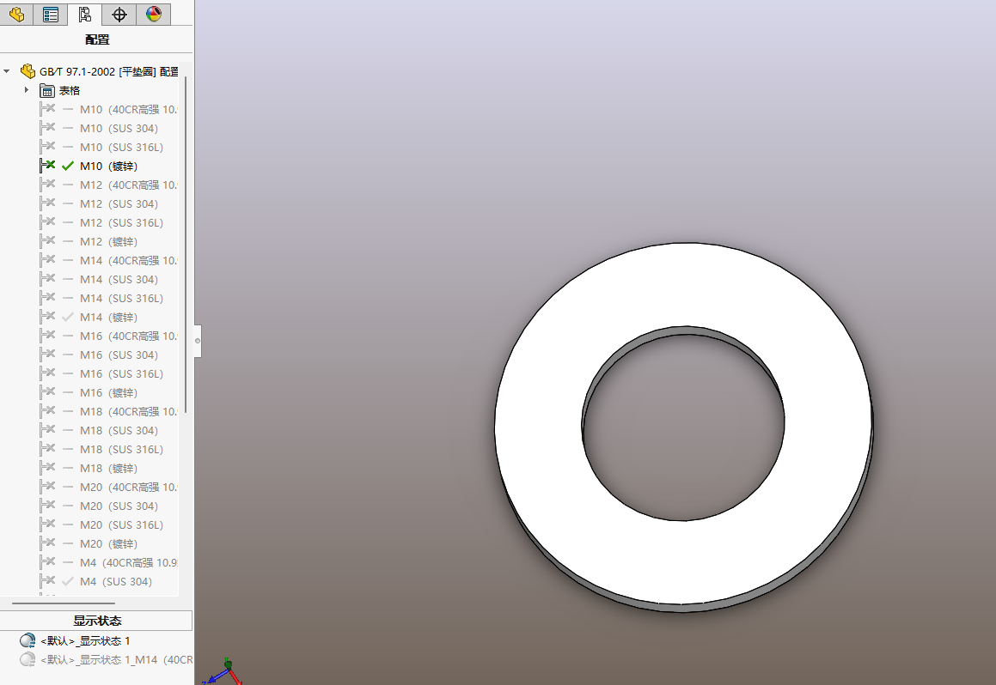Select configuration M20 (40CR高强 10.

coord(128,487)
